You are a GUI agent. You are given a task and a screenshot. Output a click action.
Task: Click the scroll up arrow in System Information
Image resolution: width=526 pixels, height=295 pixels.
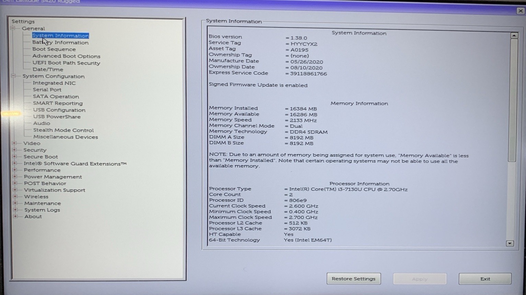tap(514, 35)
